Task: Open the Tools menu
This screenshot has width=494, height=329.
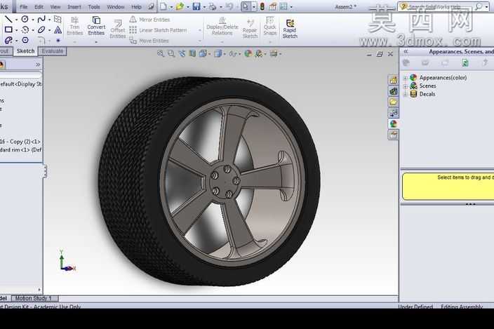Action: click(94, 6)
